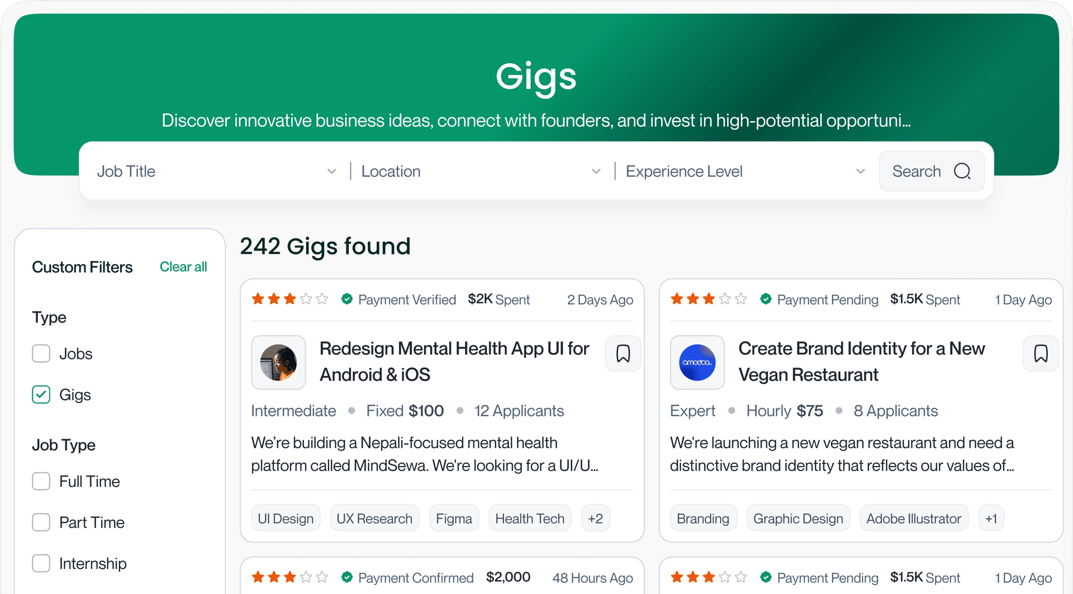
Task: Expand the Experience Level dropdown
Action: pyautogui.click(x=746, y=171)
